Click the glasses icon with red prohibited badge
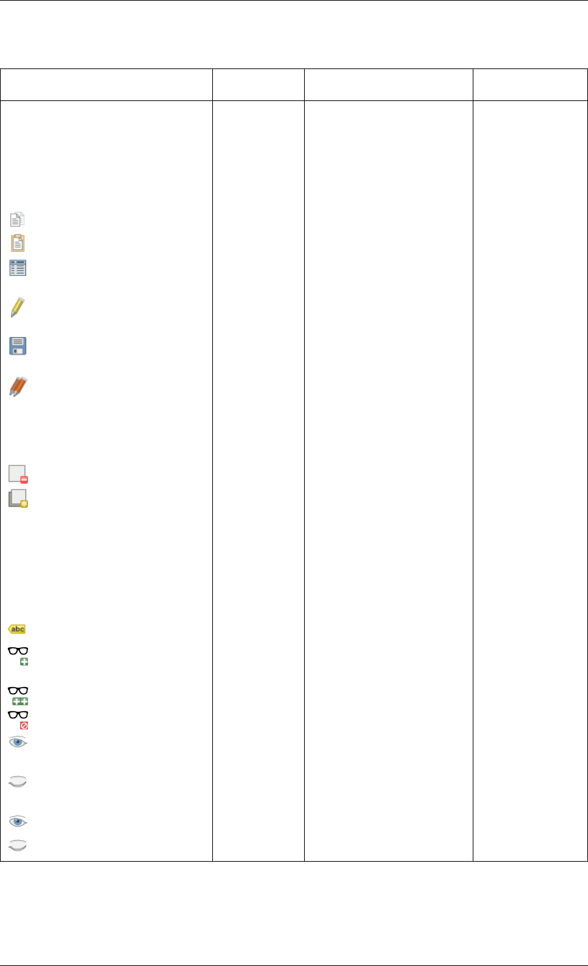The height and width of the screenshot is (966, 588). pyautogui.click(x=19, y=720)
